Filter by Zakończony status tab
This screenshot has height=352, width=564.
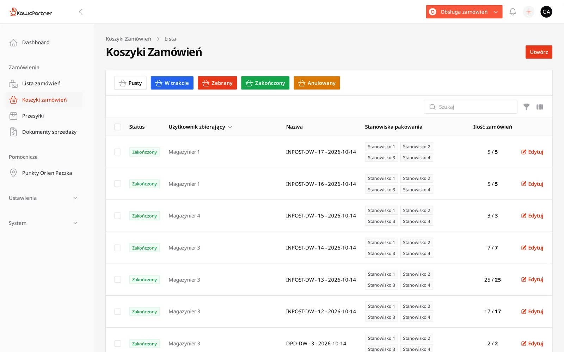(265, 83)
